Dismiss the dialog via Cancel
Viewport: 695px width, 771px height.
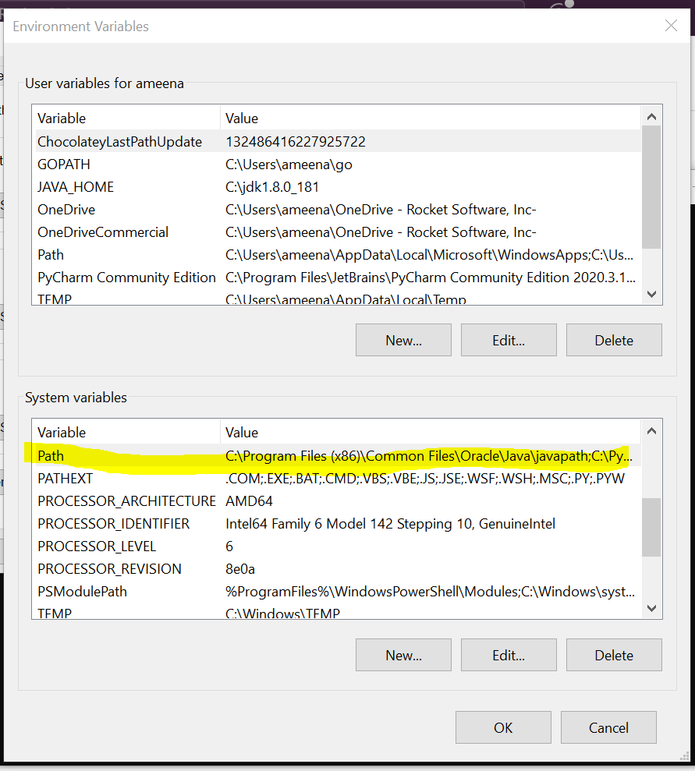point(608,727)
